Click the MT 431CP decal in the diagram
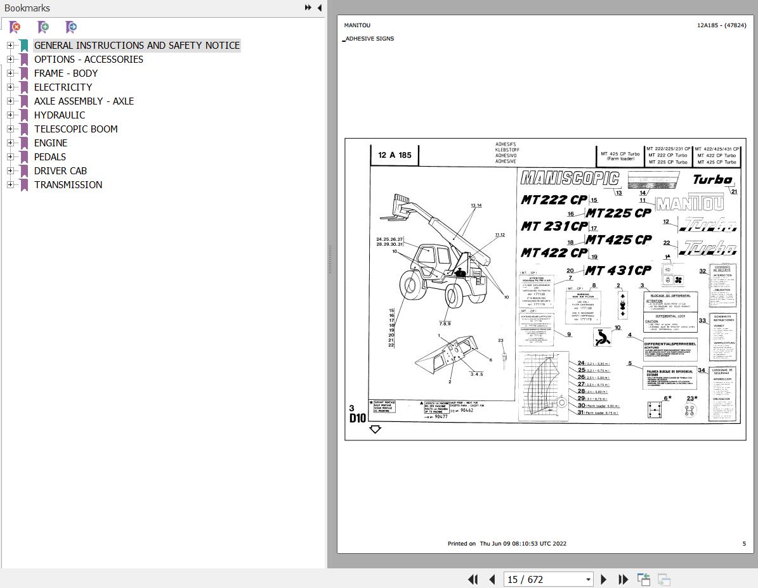The height and width of the screenshot is (588, 758). [618, 271]
